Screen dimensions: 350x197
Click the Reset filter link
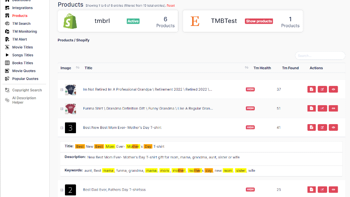tap(171, 6)
